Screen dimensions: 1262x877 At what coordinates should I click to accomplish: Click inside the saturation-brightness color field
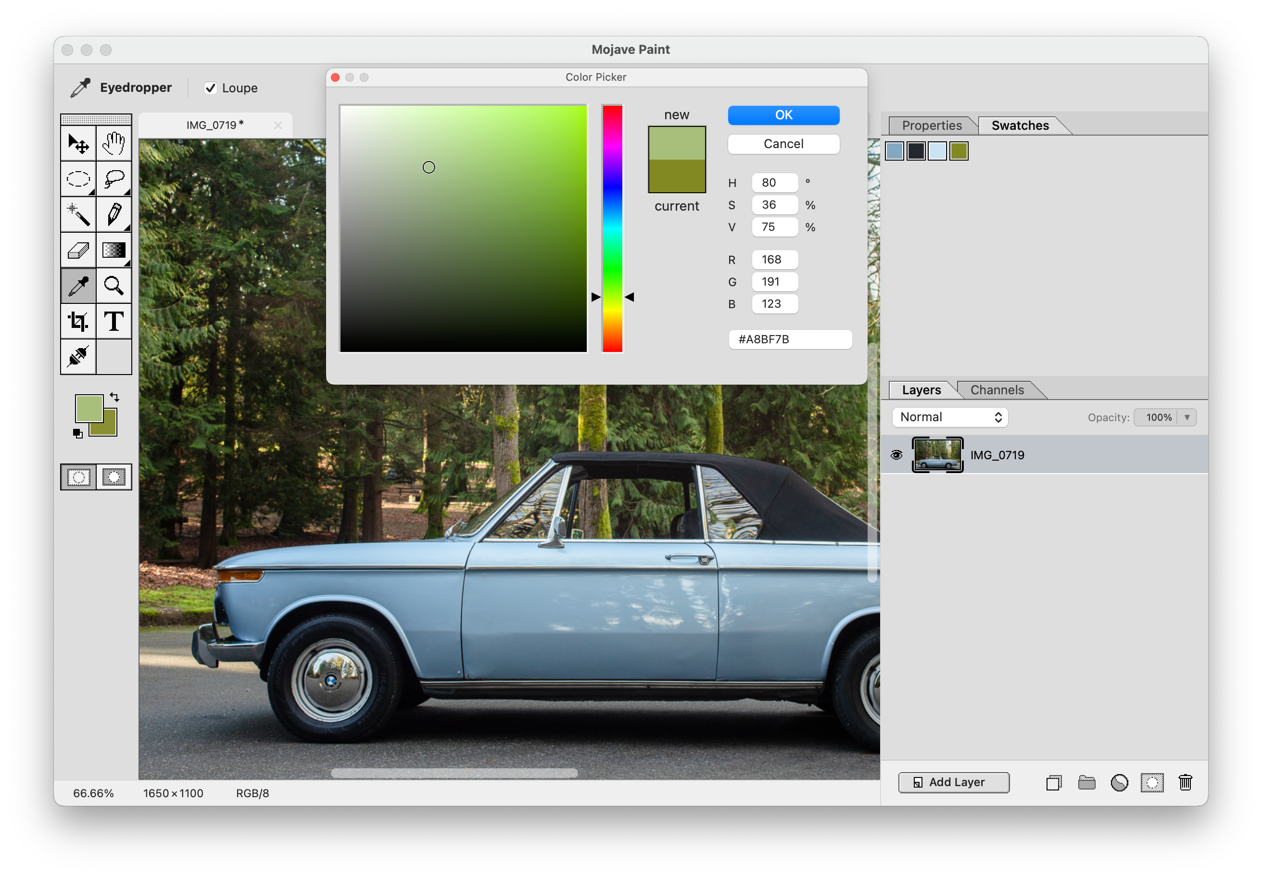[x=463, y=228]
